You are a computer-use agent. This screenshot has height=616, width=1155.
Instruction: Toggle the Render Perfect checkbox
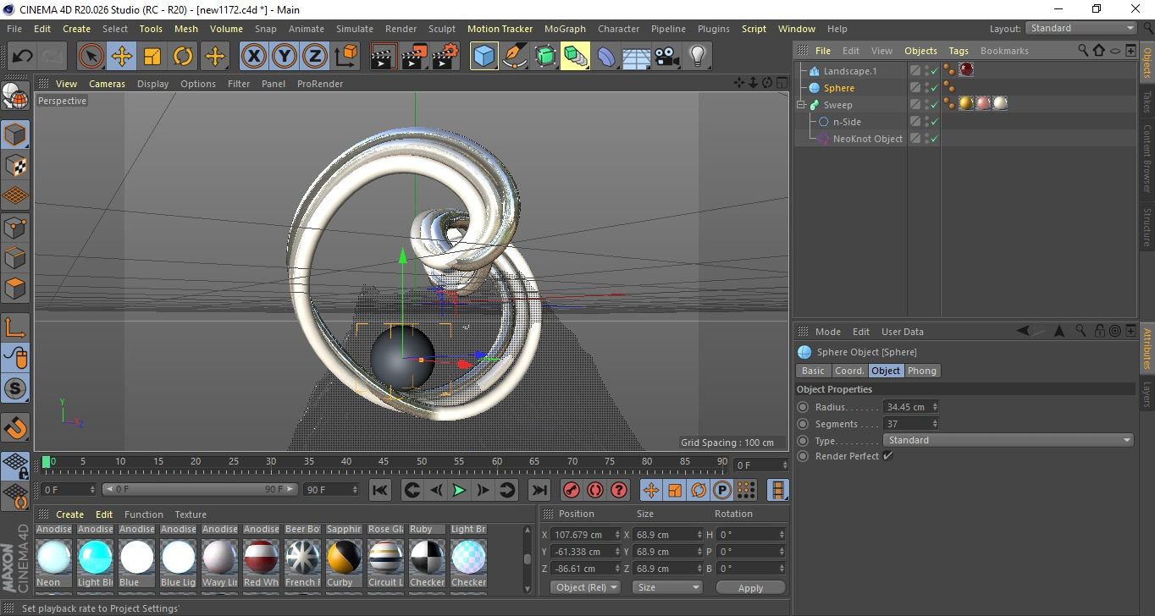tap(887, 456)
